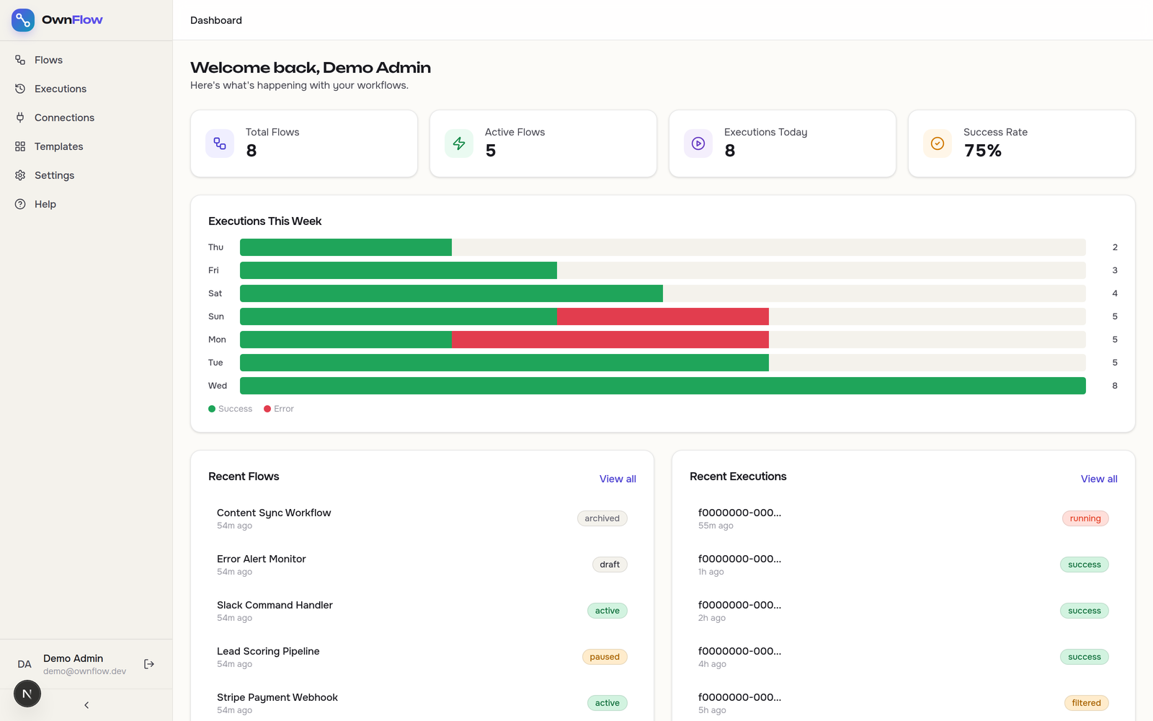Image resolution: width=1153 pixels, height=721 pixels.
Task: Click the Slack Command Handler active badge
Action: click(607, 611)
